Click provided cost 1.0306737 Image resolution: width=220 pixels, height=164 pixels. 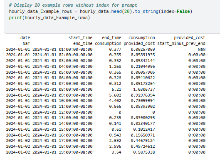(x=144, y=89)
